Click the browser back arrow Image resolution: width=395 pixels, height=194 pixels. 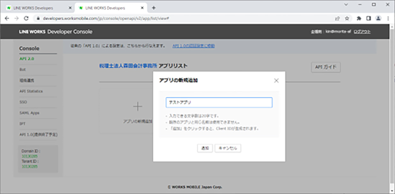[x=7, y=18]
